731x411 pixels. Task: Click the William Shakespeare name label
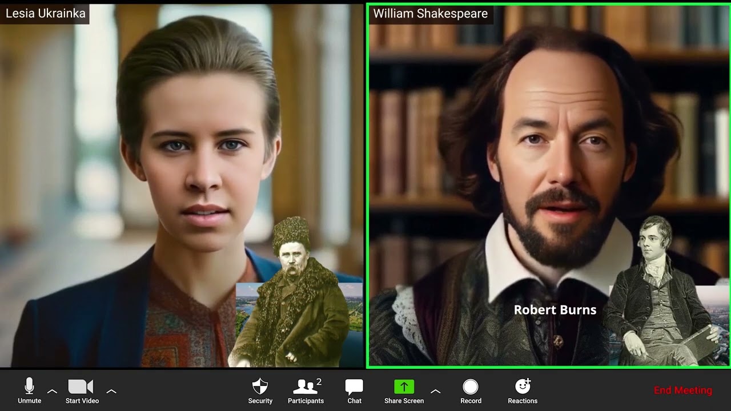coord(431,14)
